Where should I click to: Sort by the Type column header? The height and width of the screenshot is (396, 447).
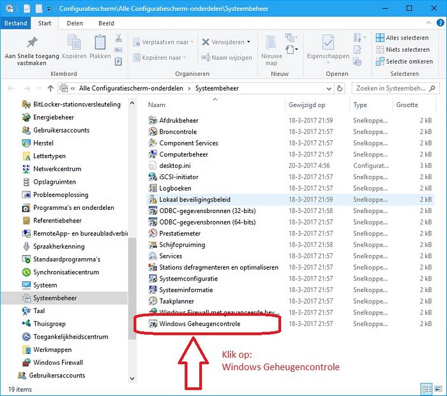click(x=360, y=105)
